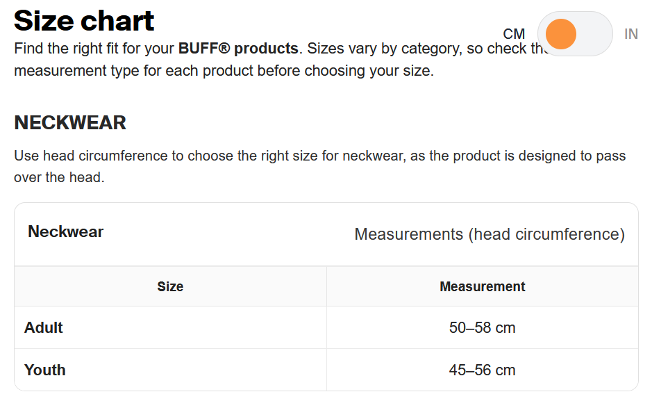Click the 50–58 cm measurement cell
The image size is (652, 401).
[x=483, y=328]
